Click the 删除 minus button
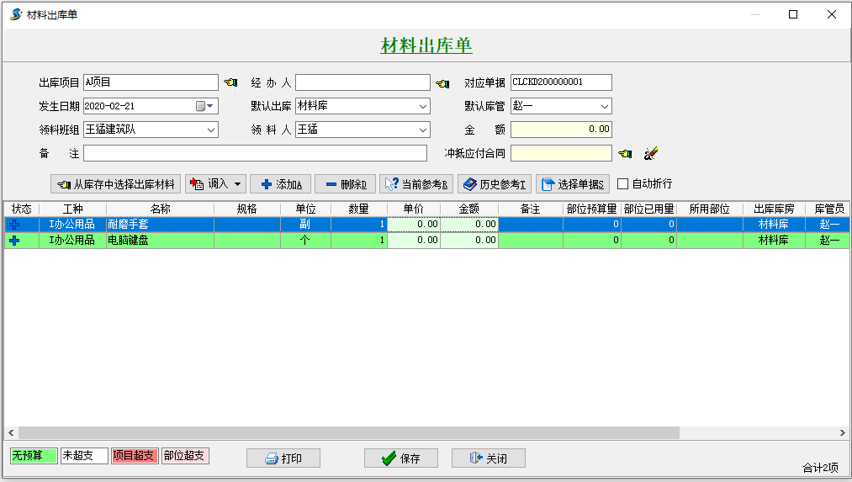This screenshot has width=852, height=482. (x=345, y=184)
